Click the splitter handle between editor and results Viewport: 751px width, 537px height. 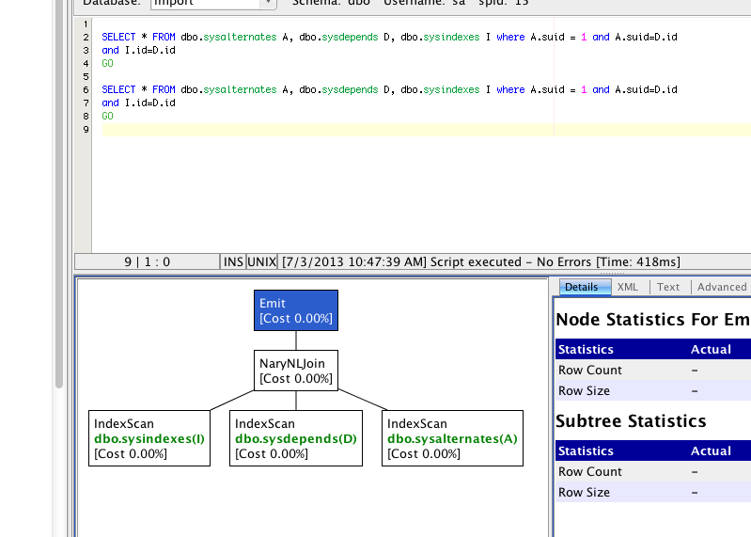pyautogui.click(x=612, y=273)
